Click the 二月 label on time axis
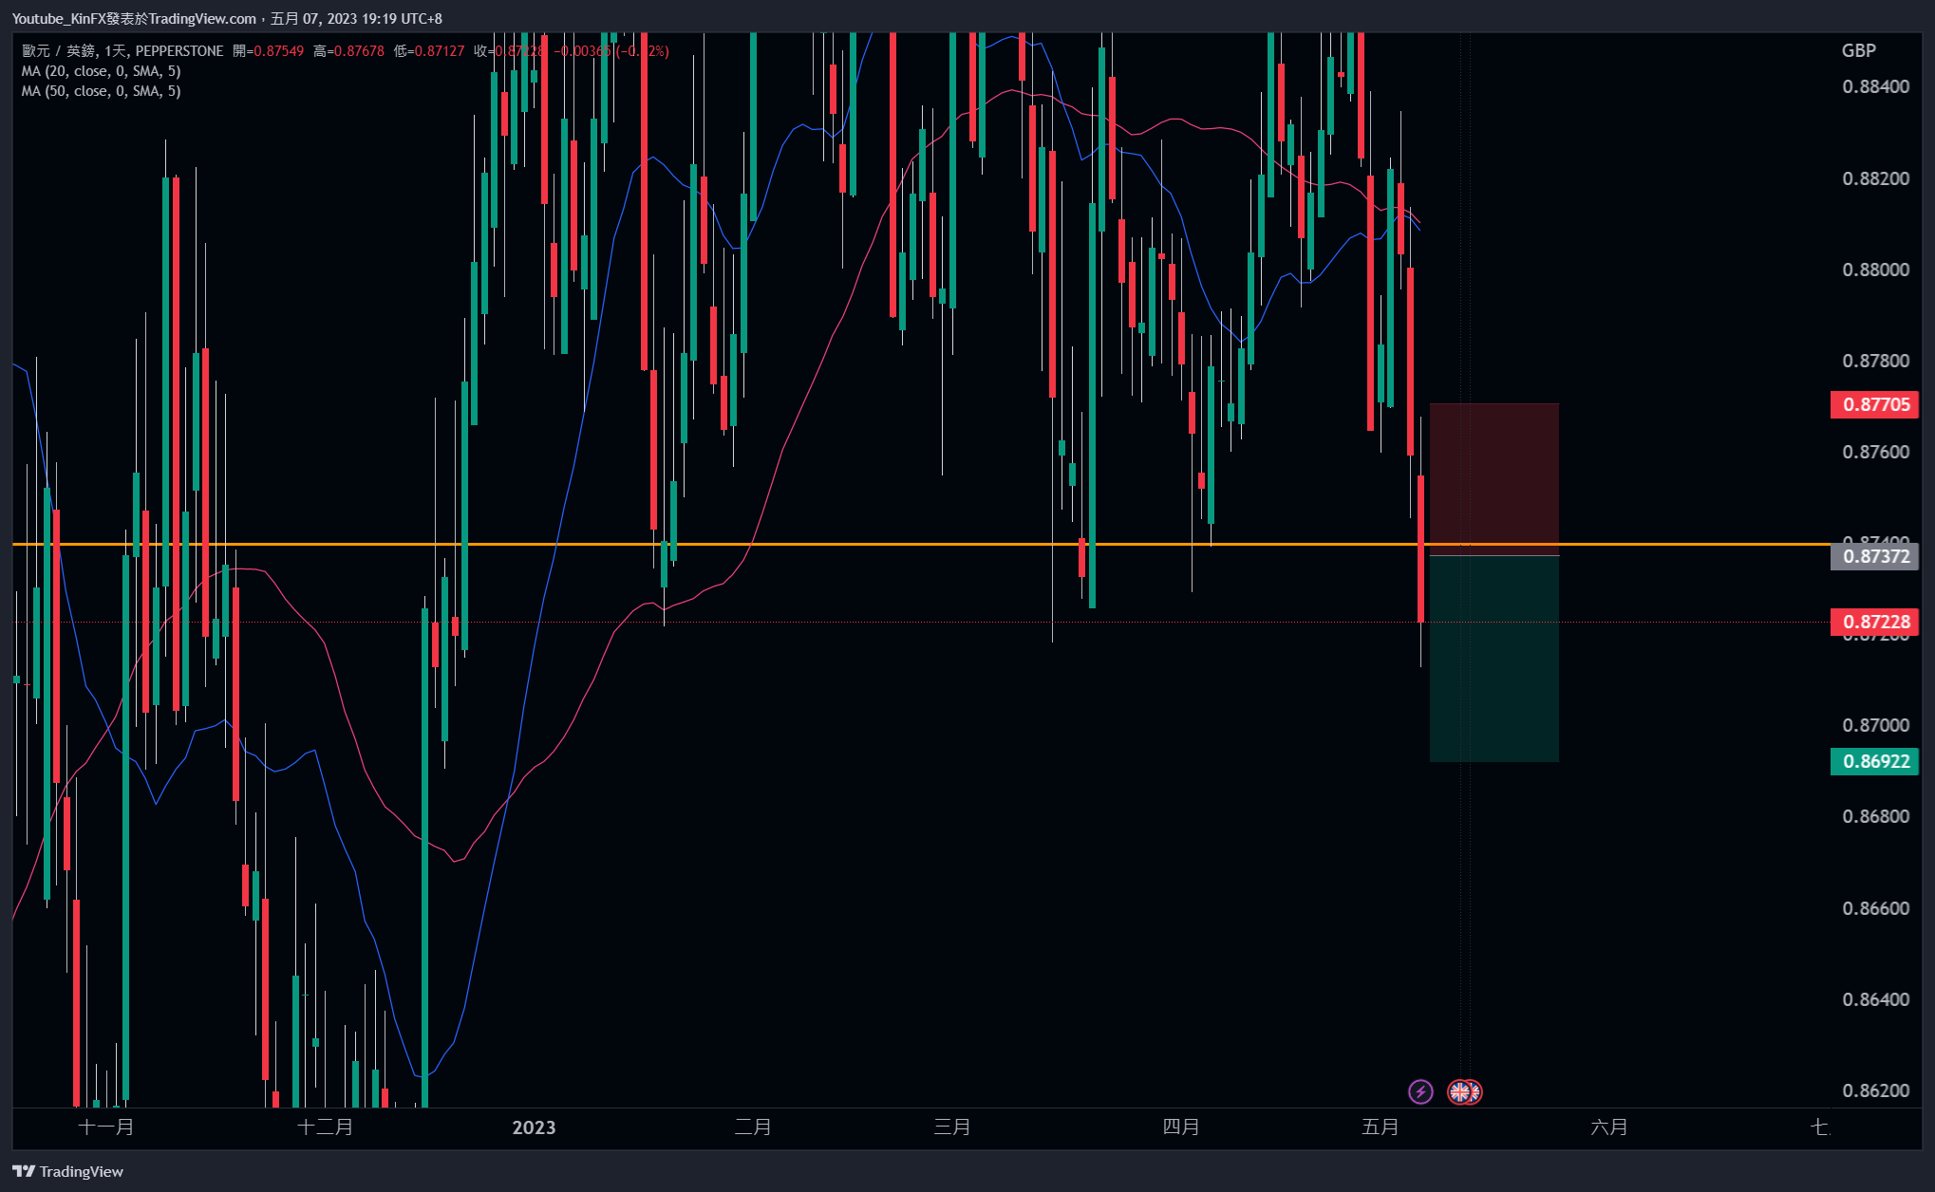This screenshot has height=1192, width=1935. [x=753, y=1127]
